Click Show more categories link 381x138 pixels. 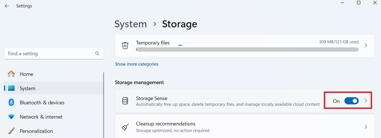(137, 64)
